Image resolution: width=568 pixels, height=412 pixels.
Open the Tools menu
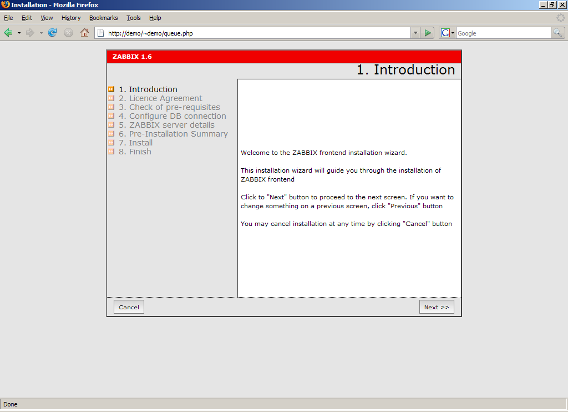(133, 18)
